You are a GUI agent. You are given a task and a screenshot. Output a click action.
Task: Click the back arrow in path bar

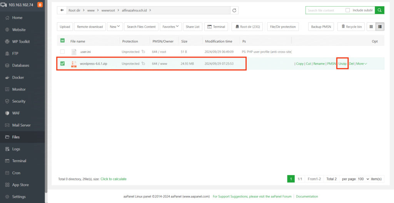pyautogui.click(x=62, y=10)
